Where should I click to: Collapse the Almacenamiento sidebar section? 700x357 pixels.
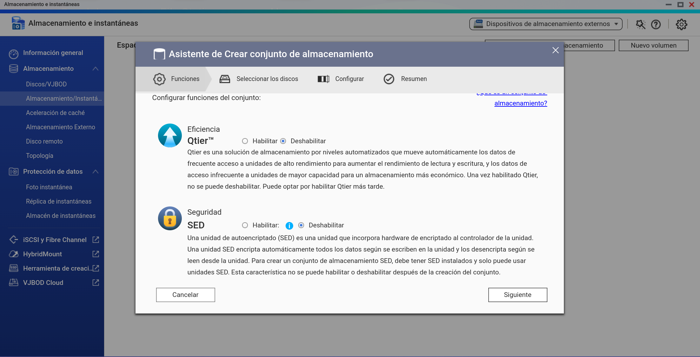96,69
